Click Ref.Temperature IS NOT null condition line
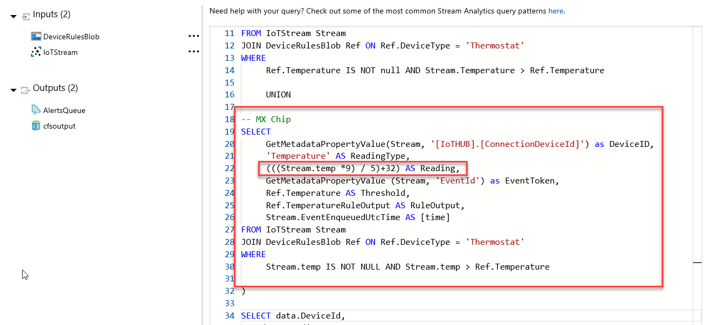The width and height of the screenshot is (707, 325). click(x=435, y=70)
